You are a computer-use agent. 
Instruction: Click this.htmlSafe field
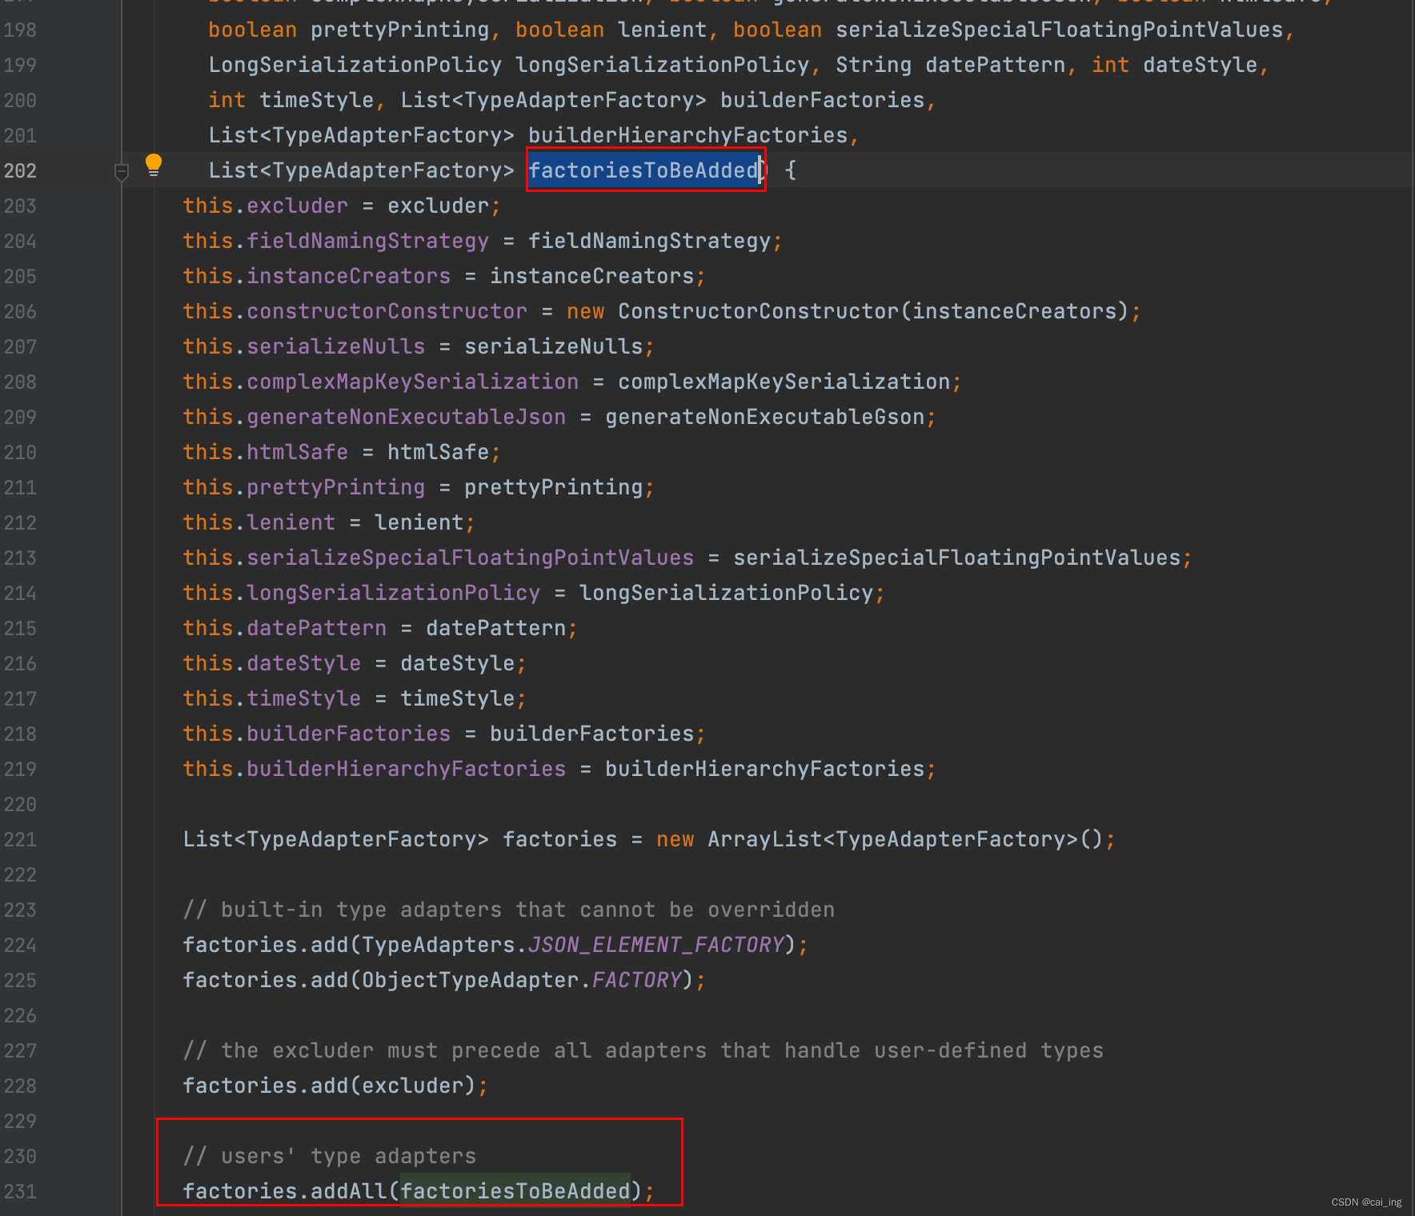point(266,452)
